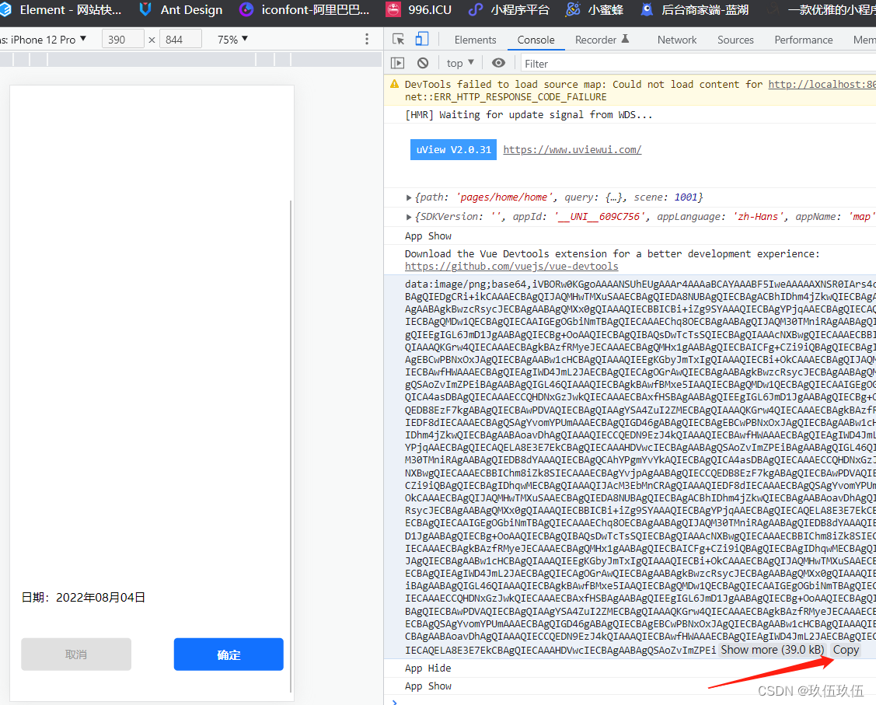Expand the path 'pages/home/home' object
The image size is (876, 705).
coord(408,197)
